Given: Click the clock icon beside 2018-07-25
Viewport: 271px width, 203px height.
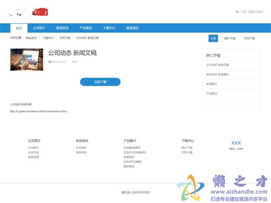Looking at the screenshot, I should coord(50,62).
